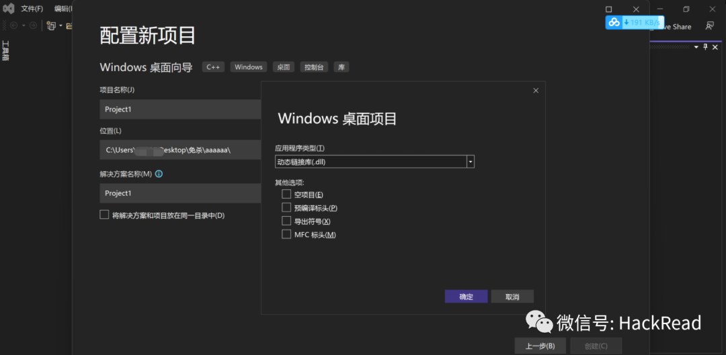This screenshot has width=726, height=355.
Task: Click the Windows tag
Action: (x=249, y=67)
